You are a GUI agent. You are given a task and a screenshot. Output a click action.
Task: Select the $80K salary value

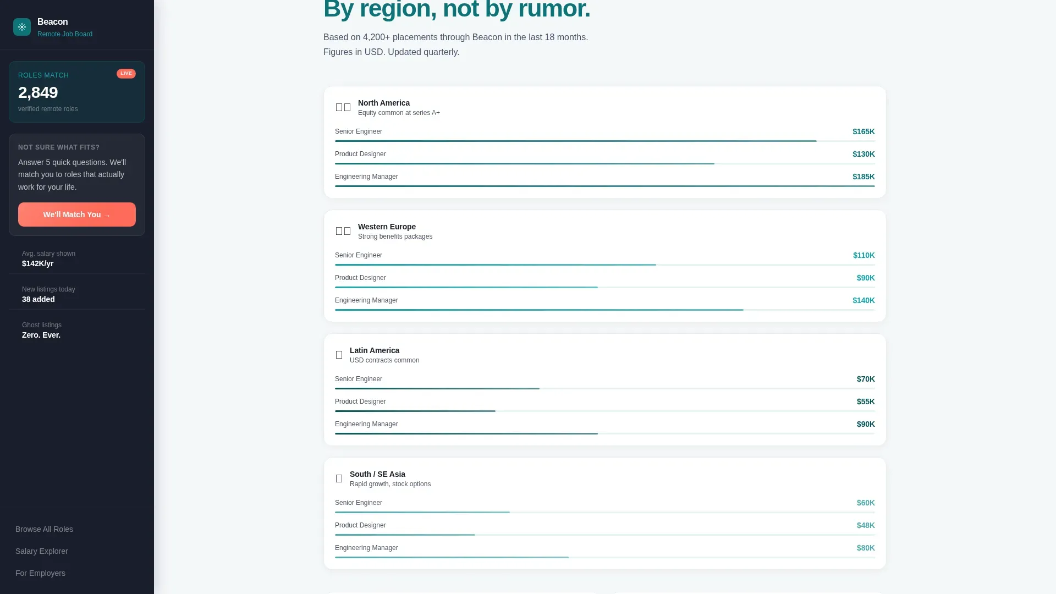866,548
